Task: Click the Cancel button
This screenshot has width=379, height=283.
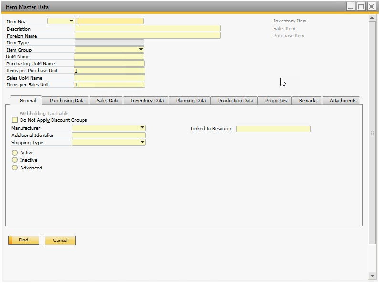Action: (x=60, y=240)
